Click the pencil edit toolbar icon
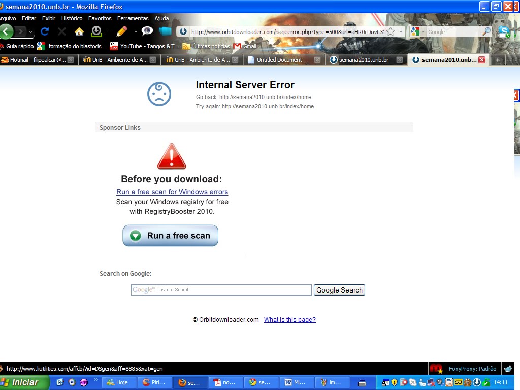The height and width of the screenshot is (390, 520). [122, 31]
